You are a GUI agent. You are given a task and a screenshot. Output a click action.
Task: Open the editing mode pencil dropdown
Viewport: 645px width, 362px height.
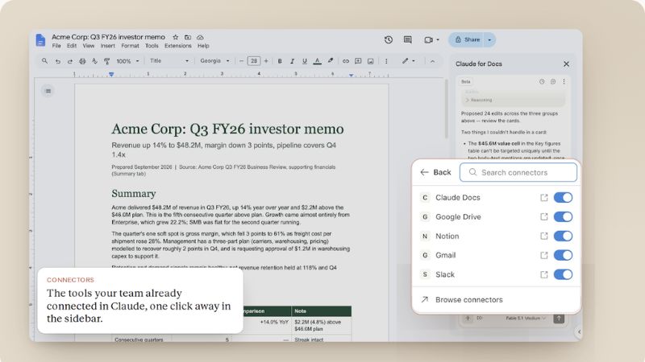coord(409,61)
